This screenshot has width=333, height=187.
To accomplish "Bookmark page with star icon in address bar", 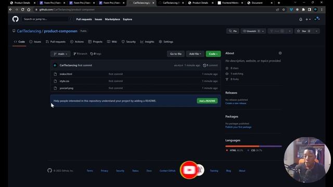I will click(284, 9).
